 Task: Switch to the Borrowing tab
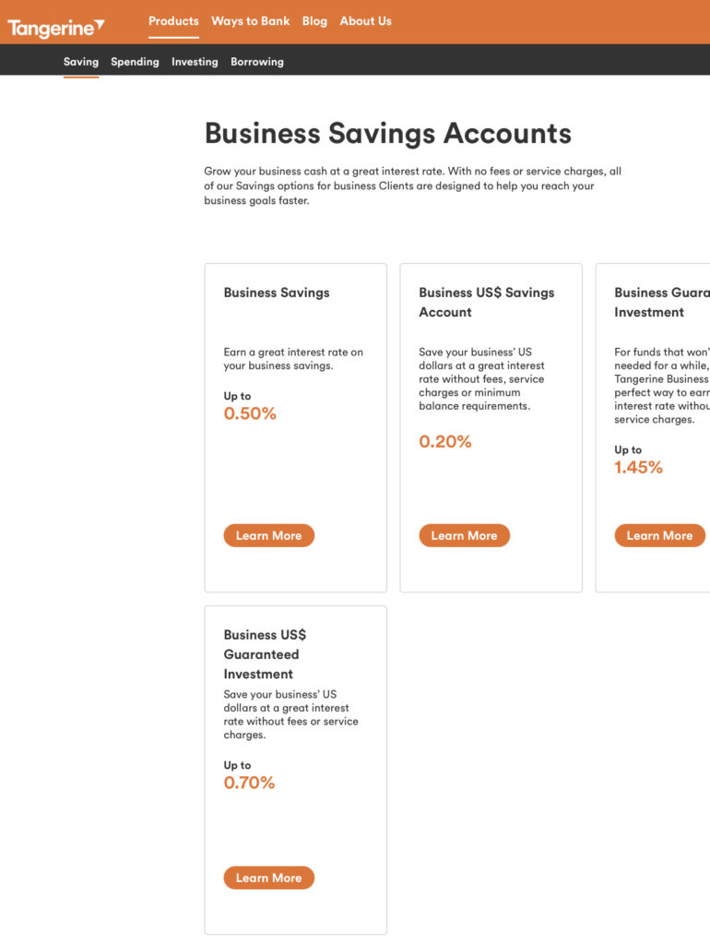pos(257,62)
